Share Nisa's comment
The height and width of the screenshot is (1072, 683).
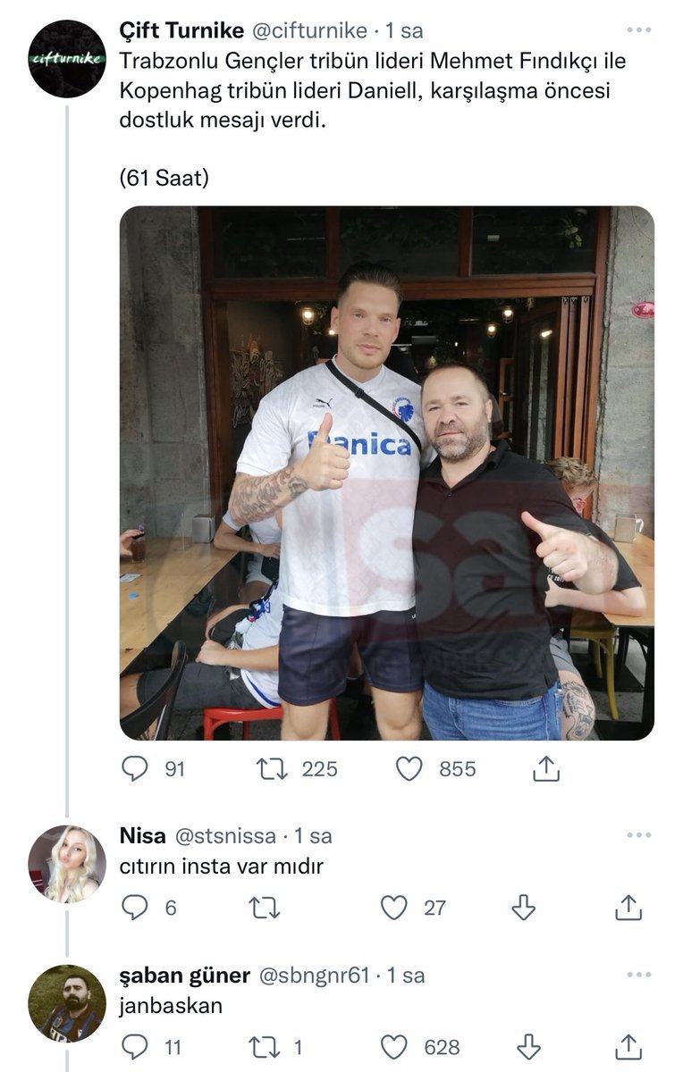(628, 908)
